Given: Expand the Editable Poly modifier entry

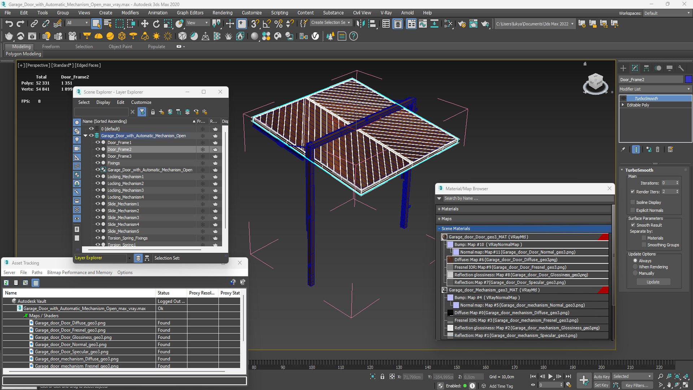Looking at the screenshot, I should [x=623, y=105].
